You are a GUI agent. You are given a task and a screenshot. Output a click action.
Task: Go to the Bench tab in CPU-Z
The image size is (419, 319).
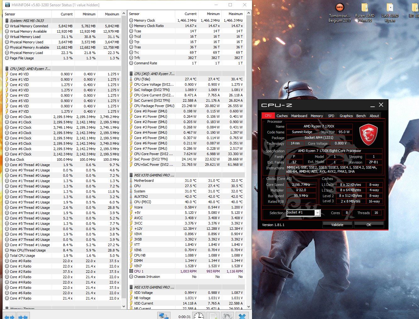click(361, 116)
